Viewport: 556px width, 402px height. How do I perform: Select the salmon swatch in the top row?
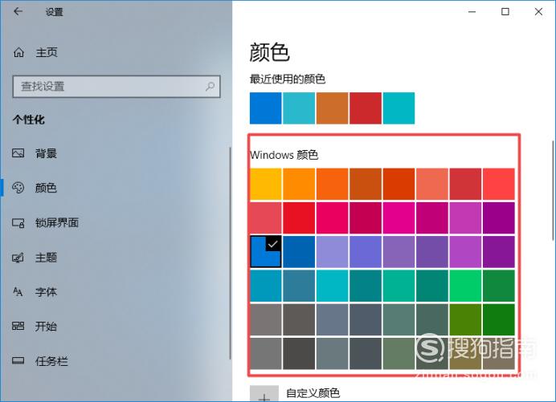pos(432,185)
